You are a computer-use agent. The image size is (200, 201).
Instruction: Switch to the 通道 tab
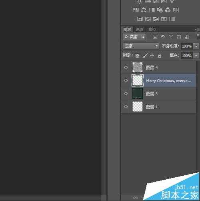pos(140,29)
